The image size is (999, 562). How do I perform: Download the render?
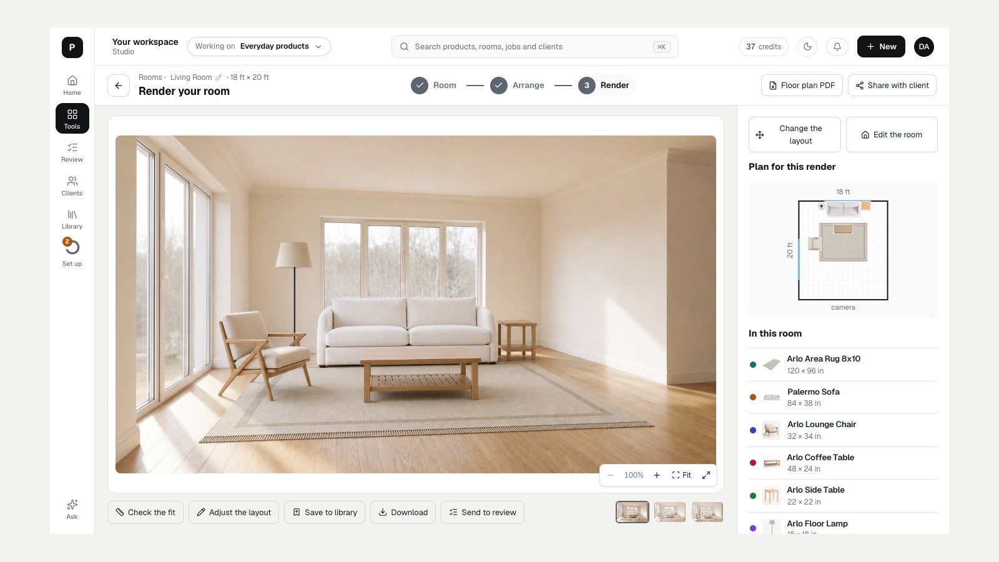click(403, 513)
